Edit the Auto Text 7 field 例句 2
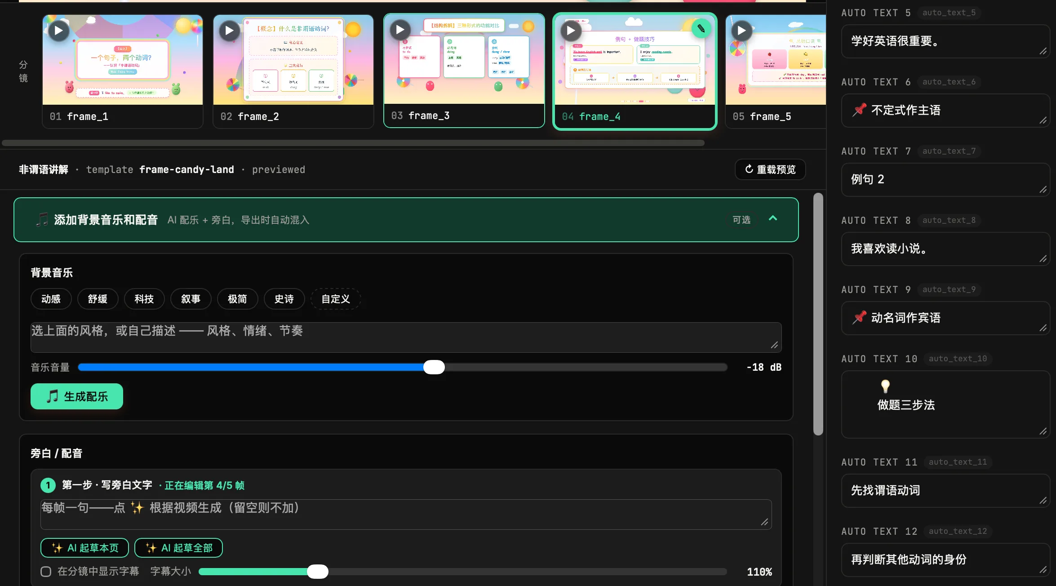The image size is (1056, 586). [x=945, y=180]
